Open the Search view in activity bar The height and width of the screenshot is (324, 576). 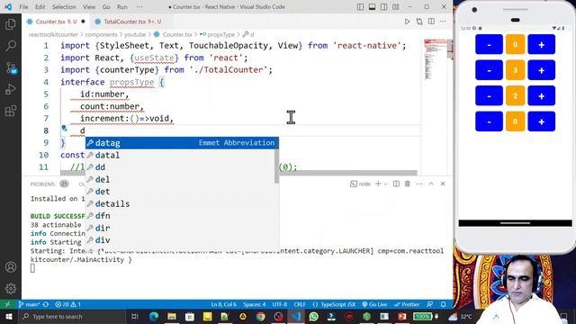(11, 46)
